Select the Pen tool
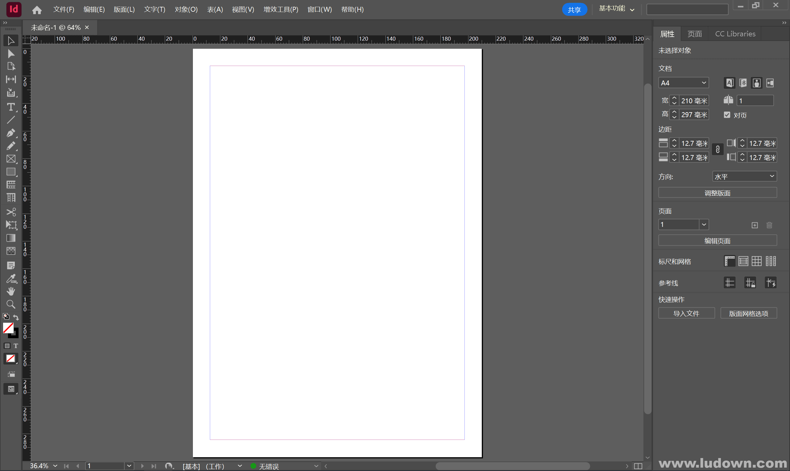This screenshot has height=471, width=790. [x=11, y=133]
